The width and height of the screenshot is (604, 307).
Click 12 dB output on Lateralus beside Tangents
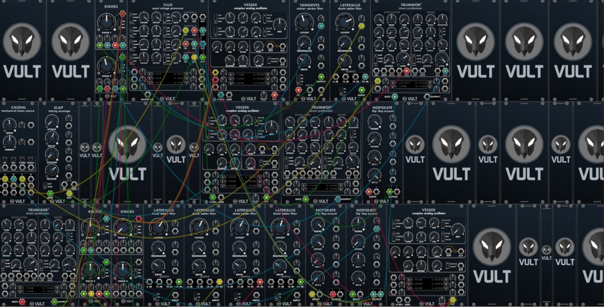click(x=346, y=76)
